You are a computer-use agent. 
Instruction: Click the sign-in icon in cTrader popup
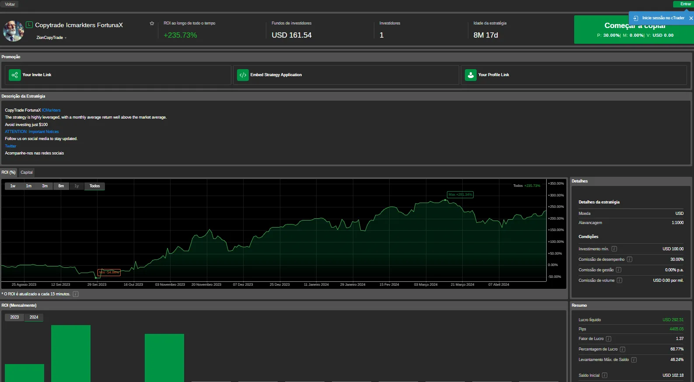[x=635, y=18]
